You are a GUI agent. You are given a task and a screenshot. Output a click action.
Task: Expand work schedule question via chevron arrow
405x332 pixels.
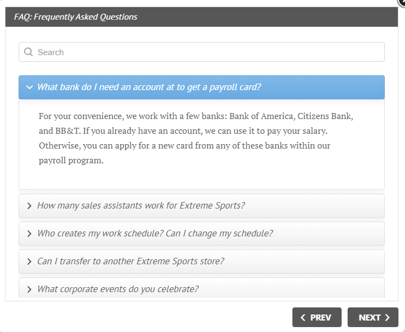29,234
